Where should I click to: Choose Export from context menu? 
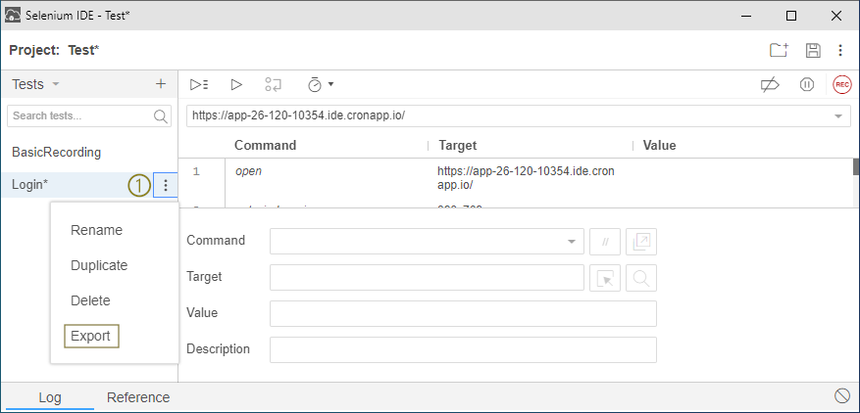(91, 336)
